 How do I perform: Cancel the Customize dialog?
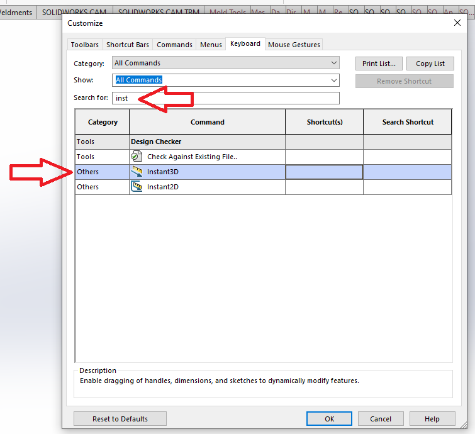[x=380, y=419]
